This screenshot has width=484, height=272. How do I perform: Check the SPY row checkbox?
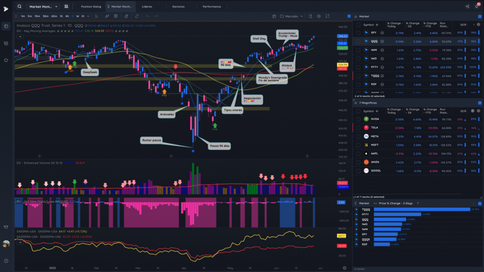[358, 33]
